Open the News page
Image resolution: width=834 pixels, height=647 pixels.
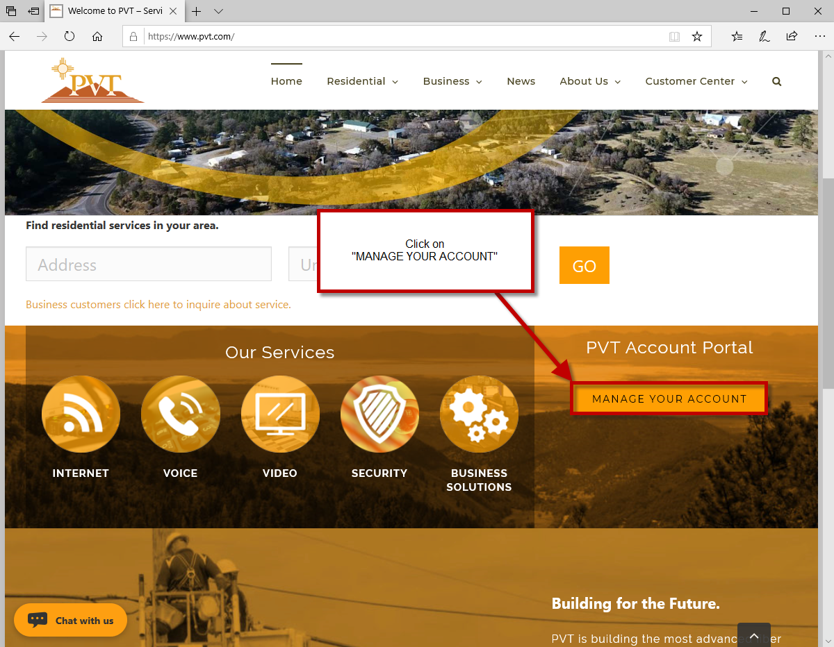[x=521, y=81]
